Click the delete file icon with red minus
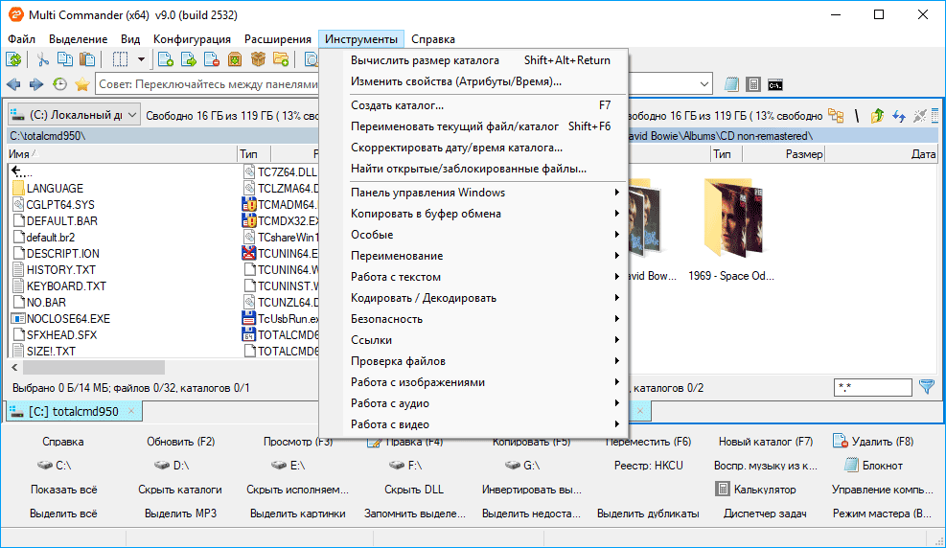 [212, 59]
